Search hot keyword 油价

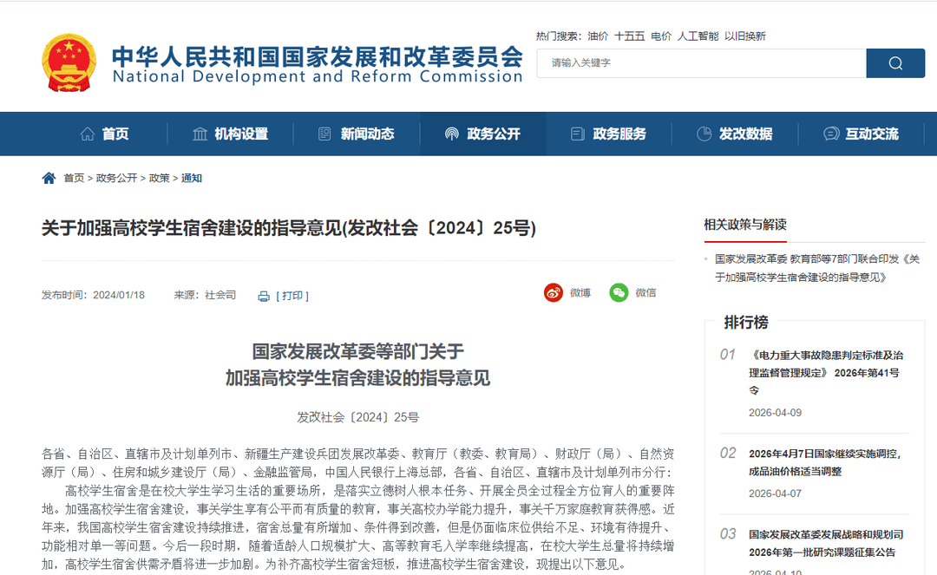tap(598, 36)
